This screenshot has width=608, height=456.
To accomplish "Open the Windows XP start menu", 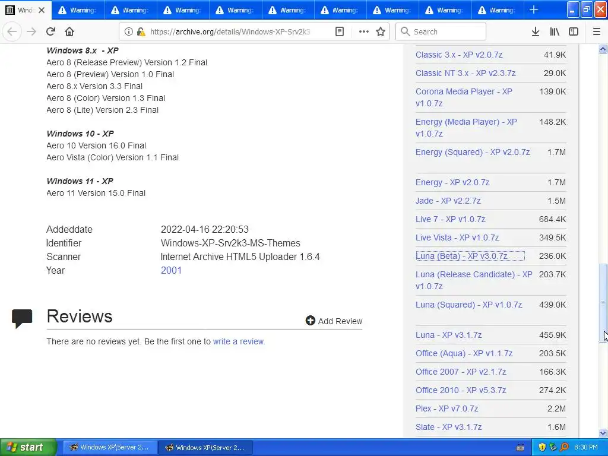I will pos(28,447).
